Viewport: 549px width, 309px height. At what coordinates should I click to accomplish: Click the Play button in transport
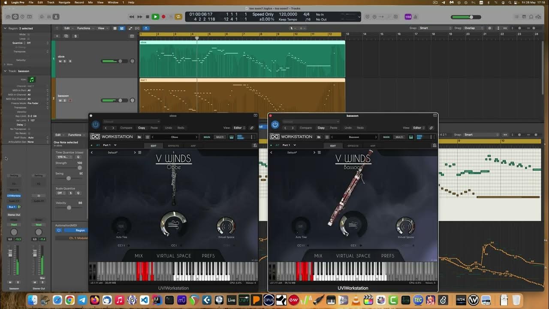point(155,17)
